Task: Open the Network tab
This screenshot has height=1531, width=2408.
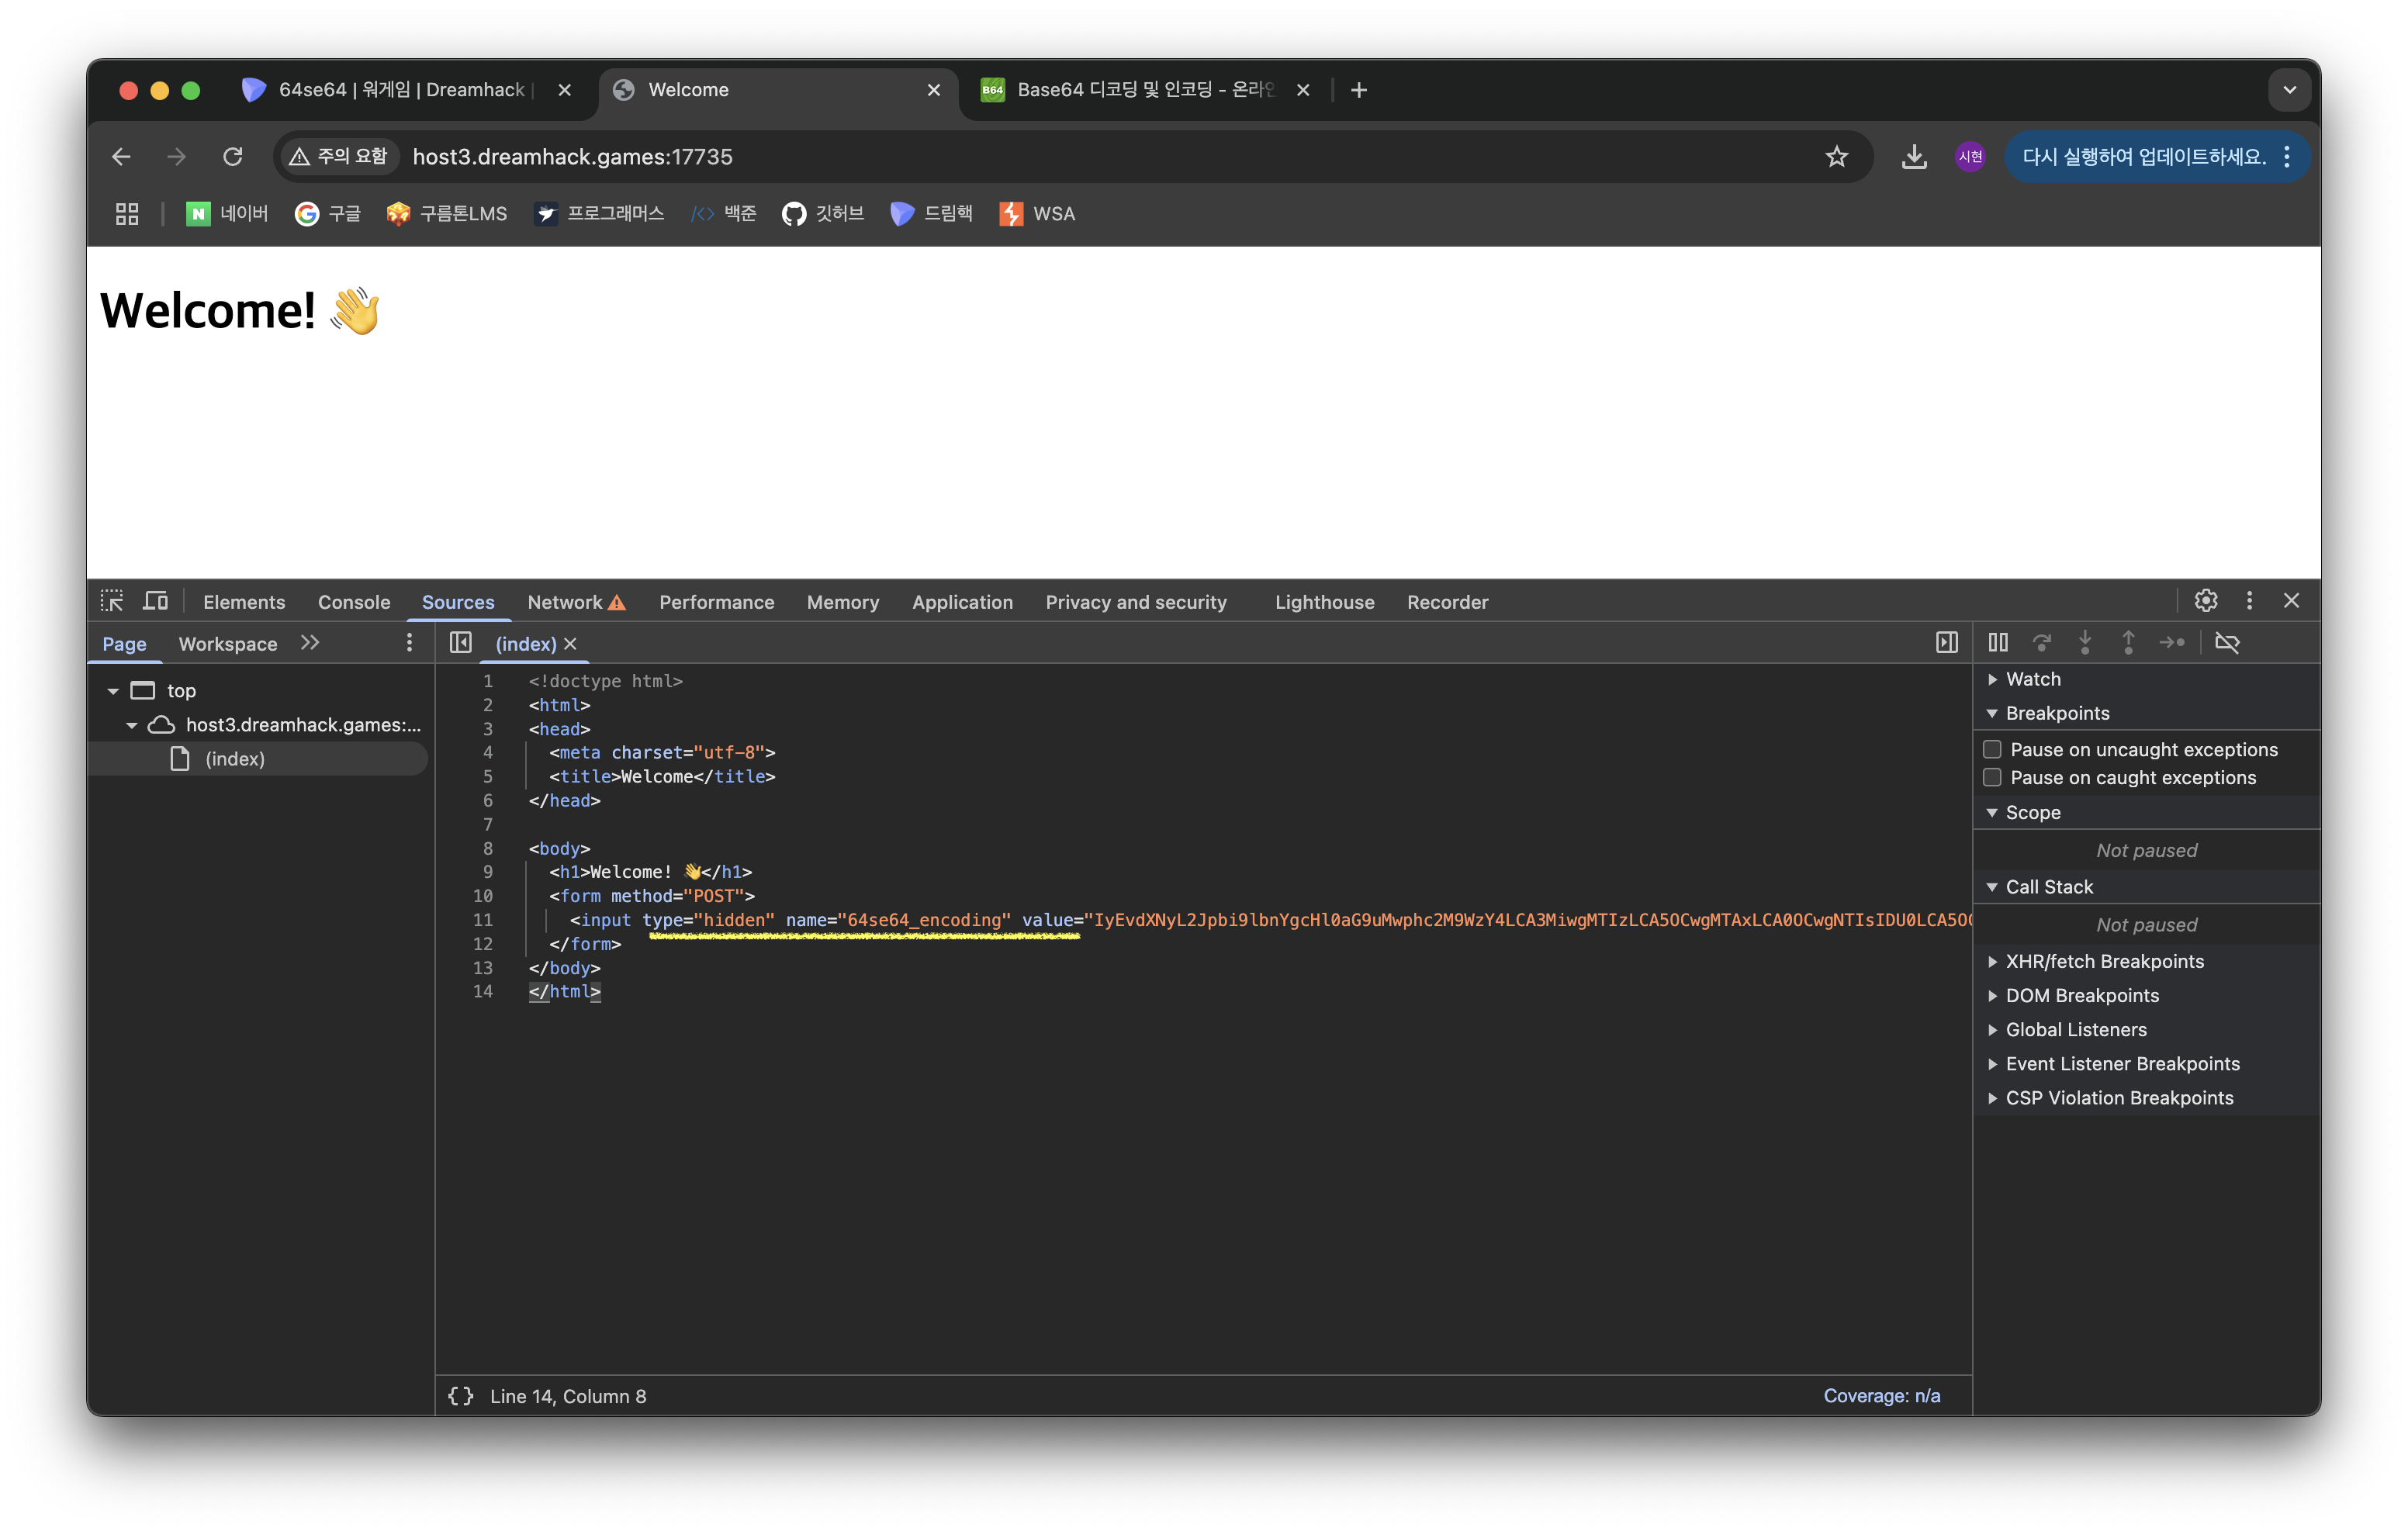Action: coord(565,602)
